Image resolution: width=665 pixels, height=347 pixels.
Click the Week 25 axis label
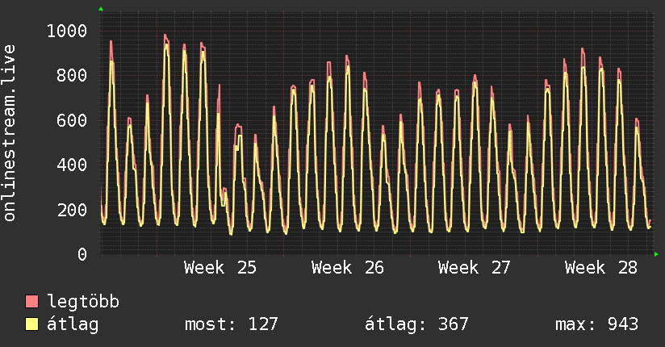point(220,268)
